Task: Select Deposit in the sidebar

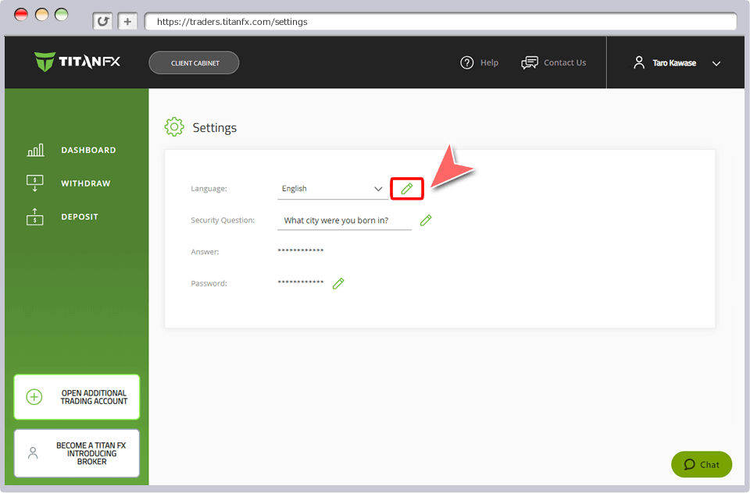Action: [x=79, y=217]
